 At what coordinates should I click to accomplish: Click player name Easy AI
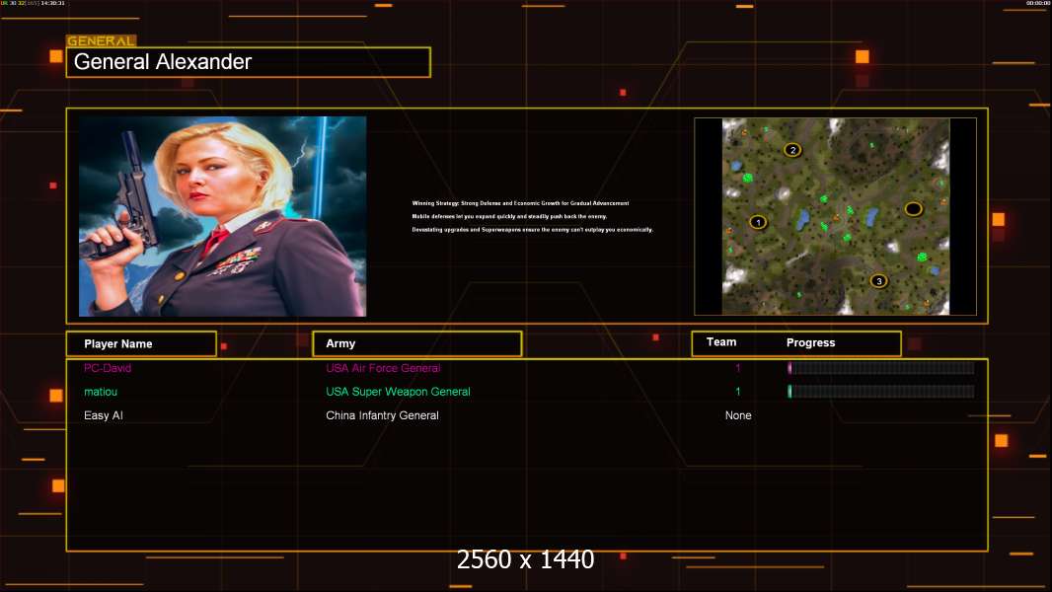click(104, 415)
